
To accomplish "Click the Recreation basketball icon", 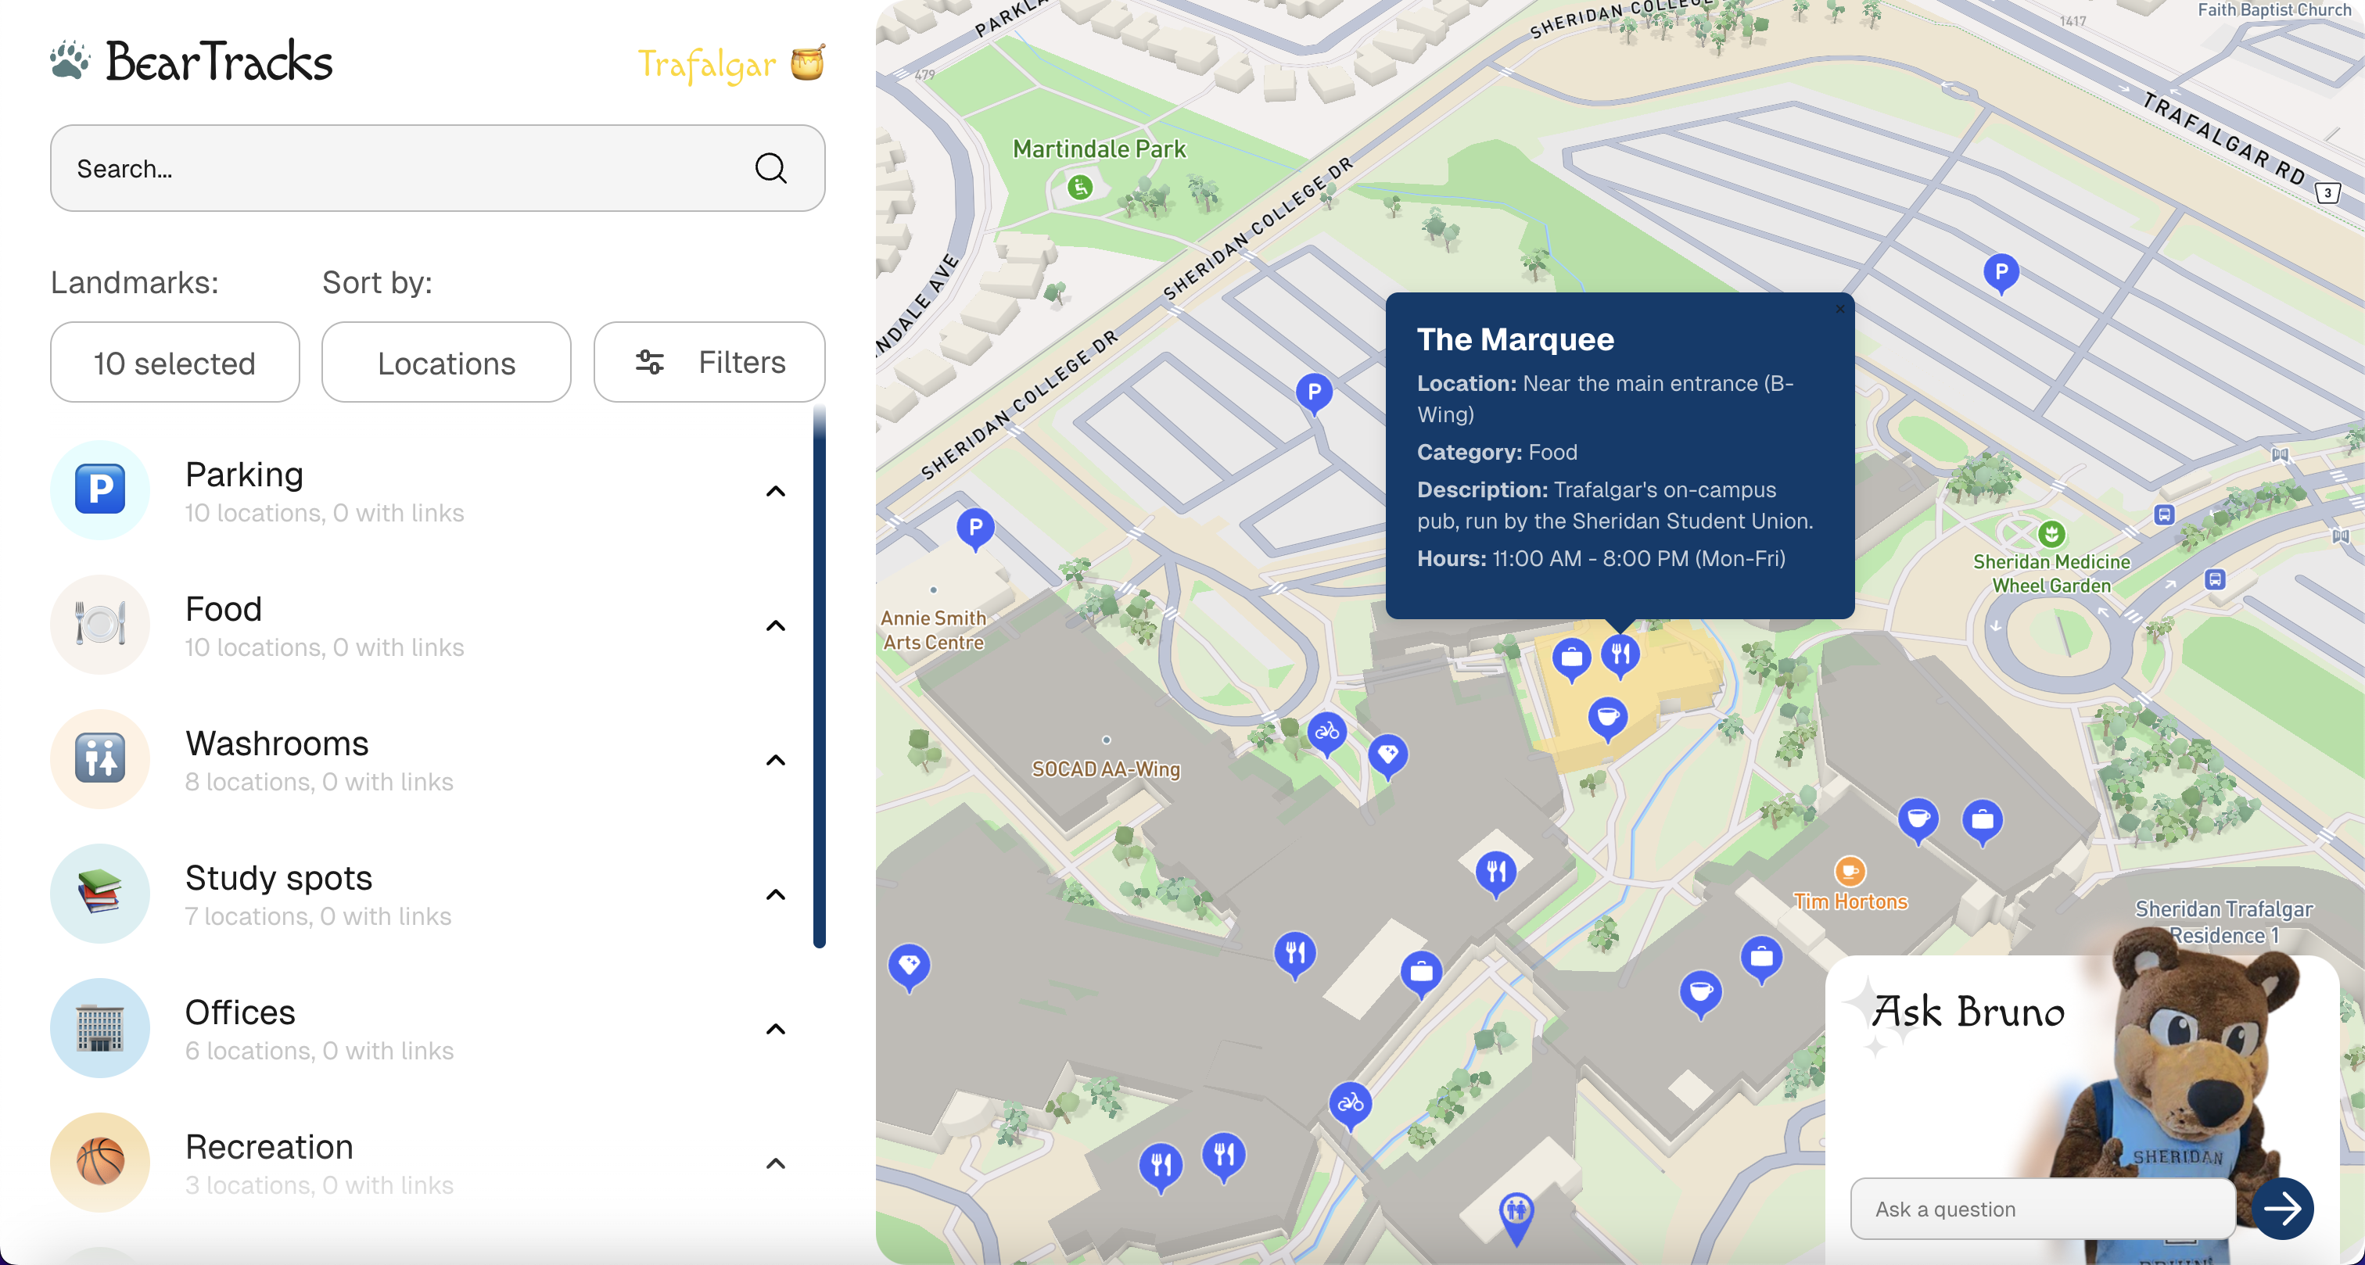I will (x=100, y=1162).
